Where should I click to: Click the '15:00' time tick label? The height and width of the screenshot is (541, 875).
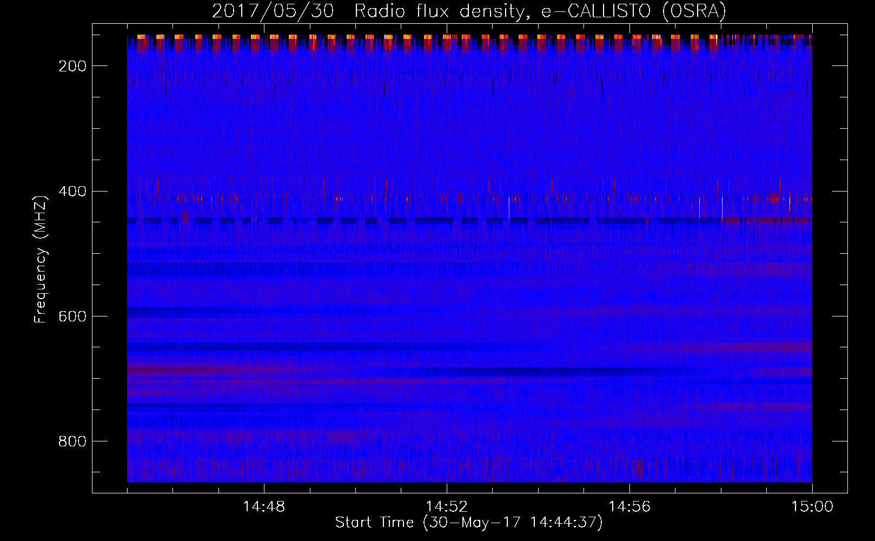[812, 507]
